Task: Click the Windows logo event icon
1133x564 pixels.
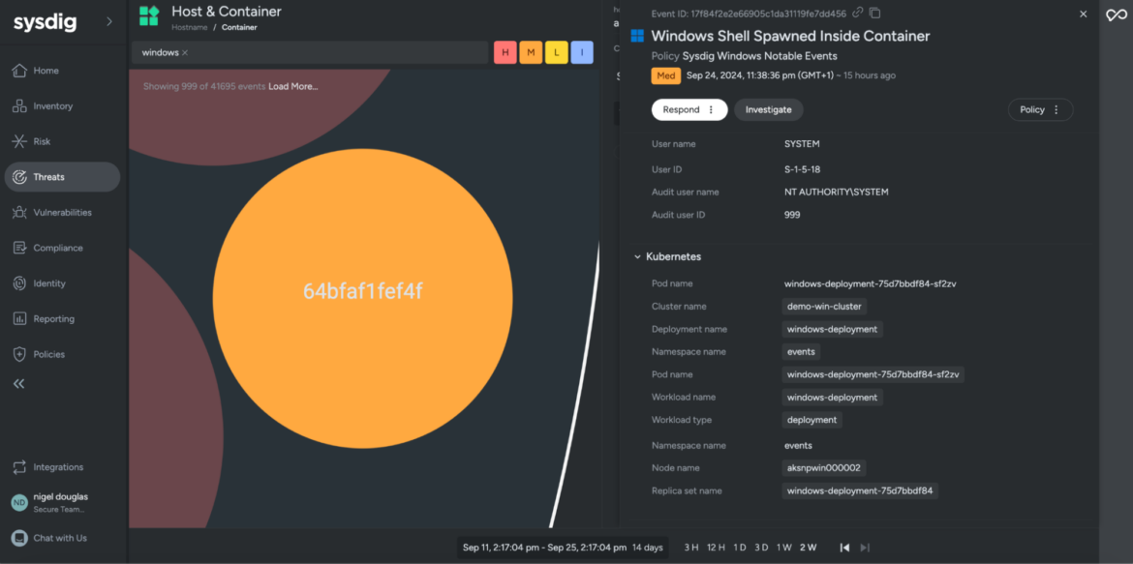Action: [637, 36]
